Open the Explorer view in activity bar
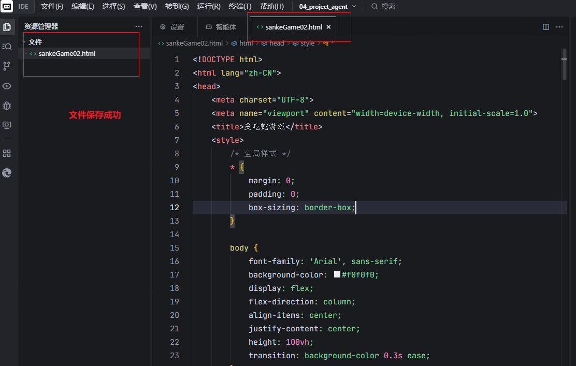 pos(7,27)
